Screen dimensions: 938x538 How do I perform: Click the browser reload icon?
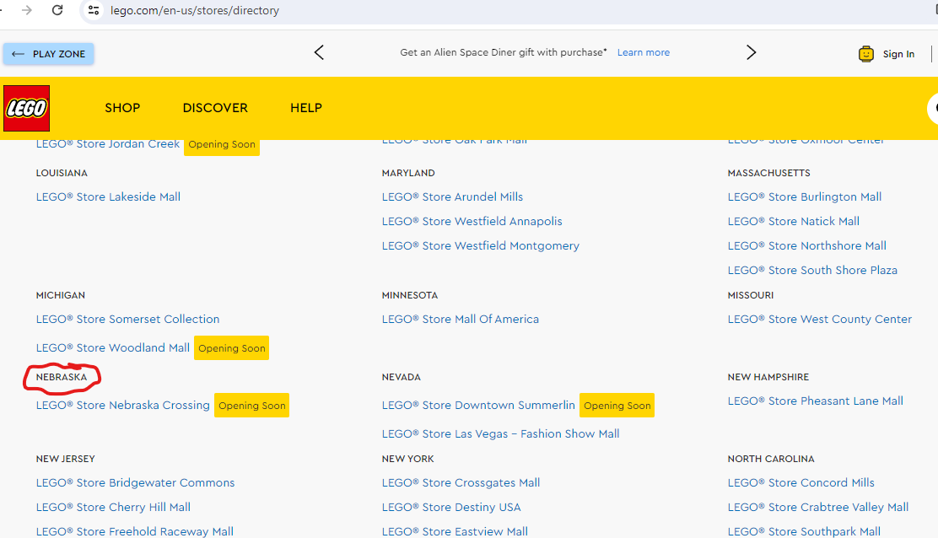click(x=57, y=10)
